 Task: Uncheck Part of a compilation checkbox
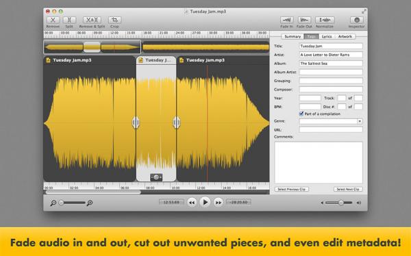click(x=301, y=114)
